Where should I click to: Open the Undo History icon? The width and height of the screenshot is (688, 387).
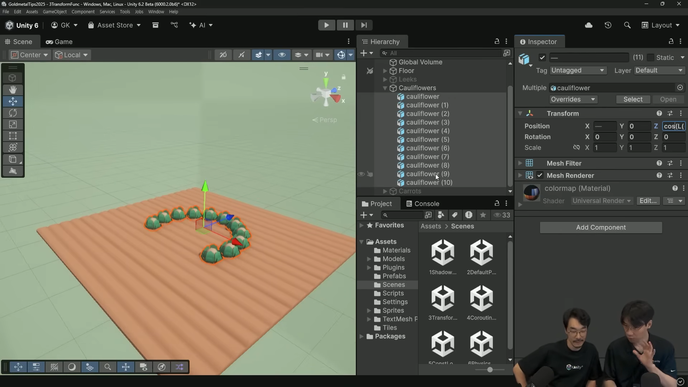[x=608, y=25]
